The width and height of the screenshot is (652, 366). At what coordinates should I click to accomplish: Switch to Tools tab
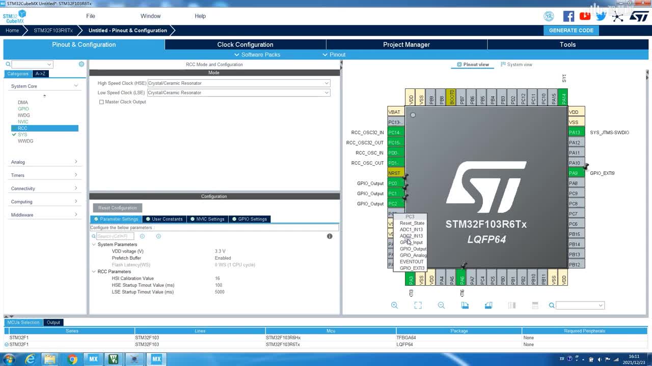[x=567, y=45]
